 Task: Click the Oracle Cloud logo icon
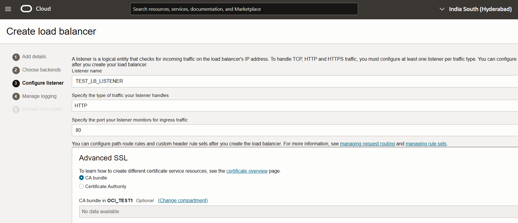[26, 9]
